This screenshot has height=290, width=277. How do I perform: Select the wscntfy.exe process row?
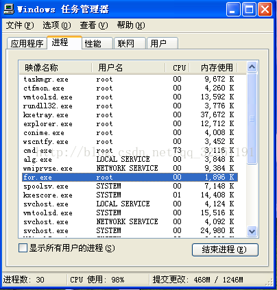click(x=130, y=142)
